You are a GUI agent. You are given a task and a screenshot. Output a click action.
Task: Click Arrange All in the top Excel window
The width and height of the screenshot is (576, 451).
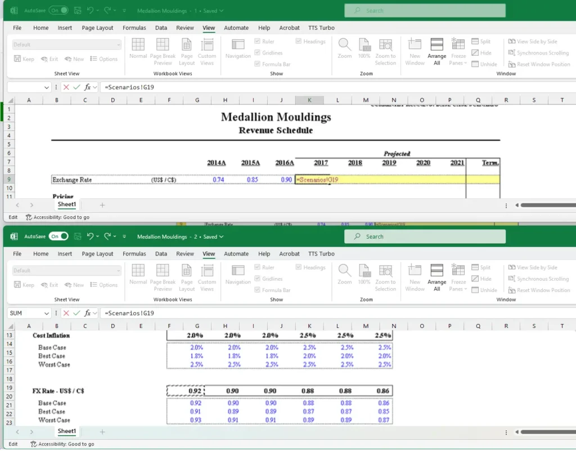436,52
